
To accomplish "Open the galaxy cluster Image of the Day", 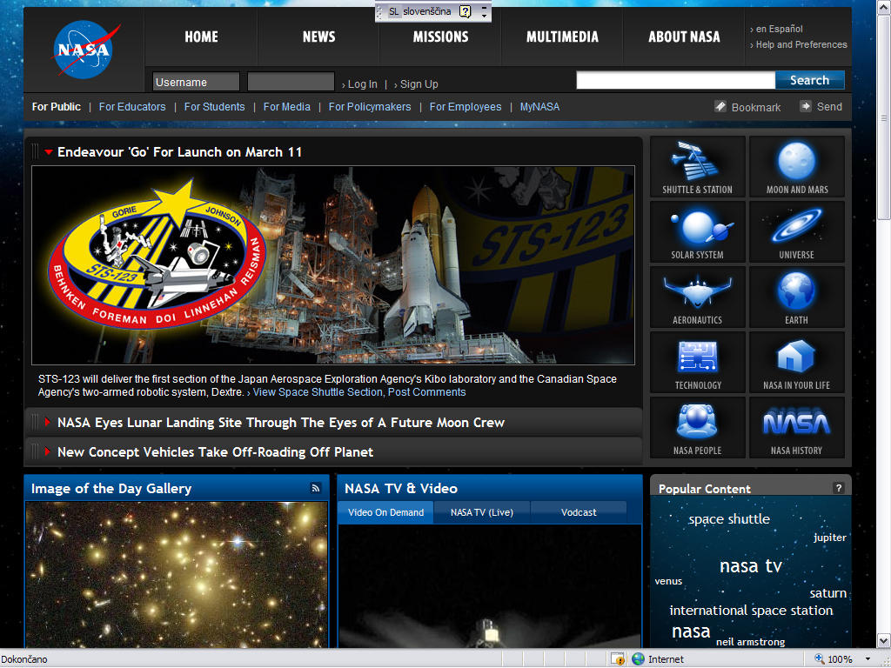I will [177, 574].
